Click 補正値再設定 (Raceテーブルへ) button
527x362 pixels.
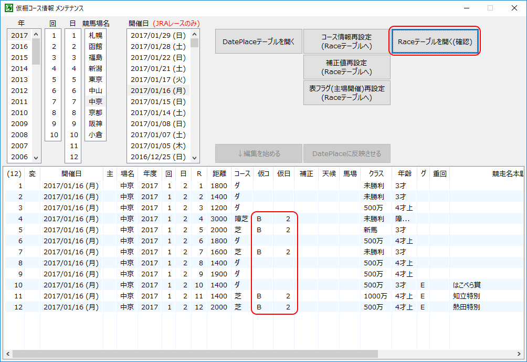coord(346,67)
